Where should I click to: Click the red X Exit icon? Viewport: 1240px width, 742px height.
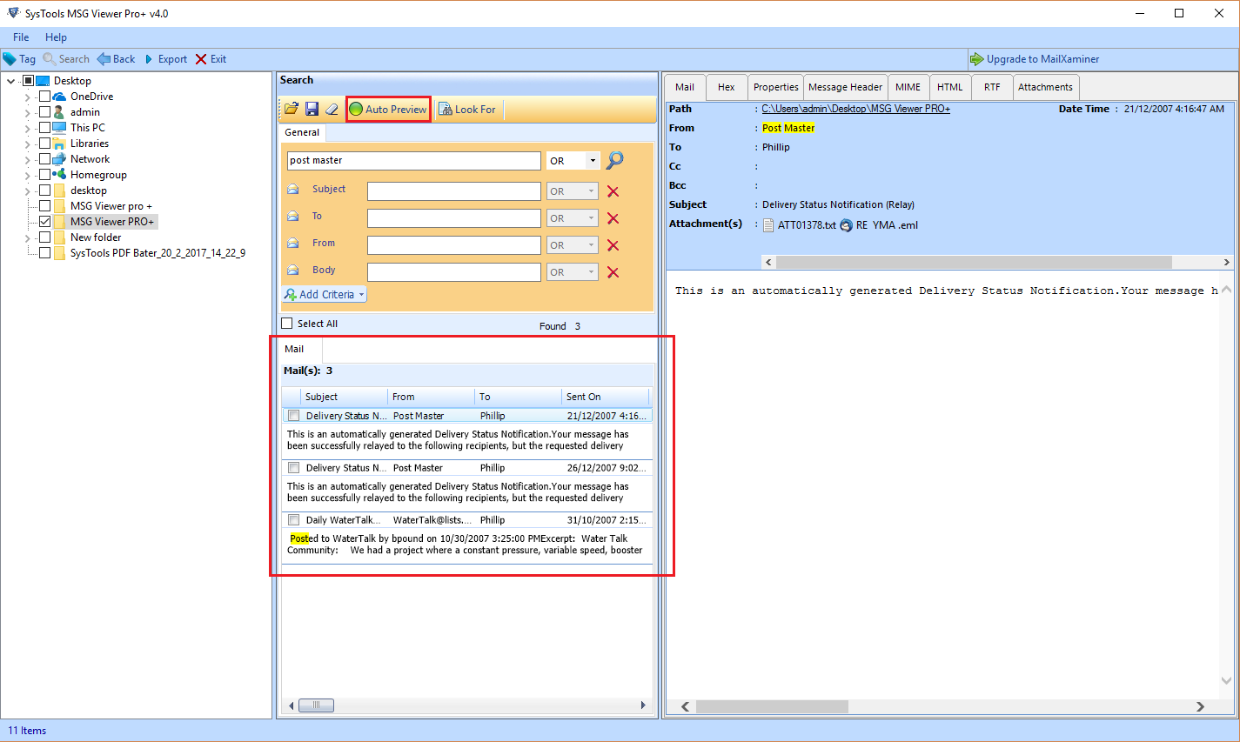click(201, 59)
